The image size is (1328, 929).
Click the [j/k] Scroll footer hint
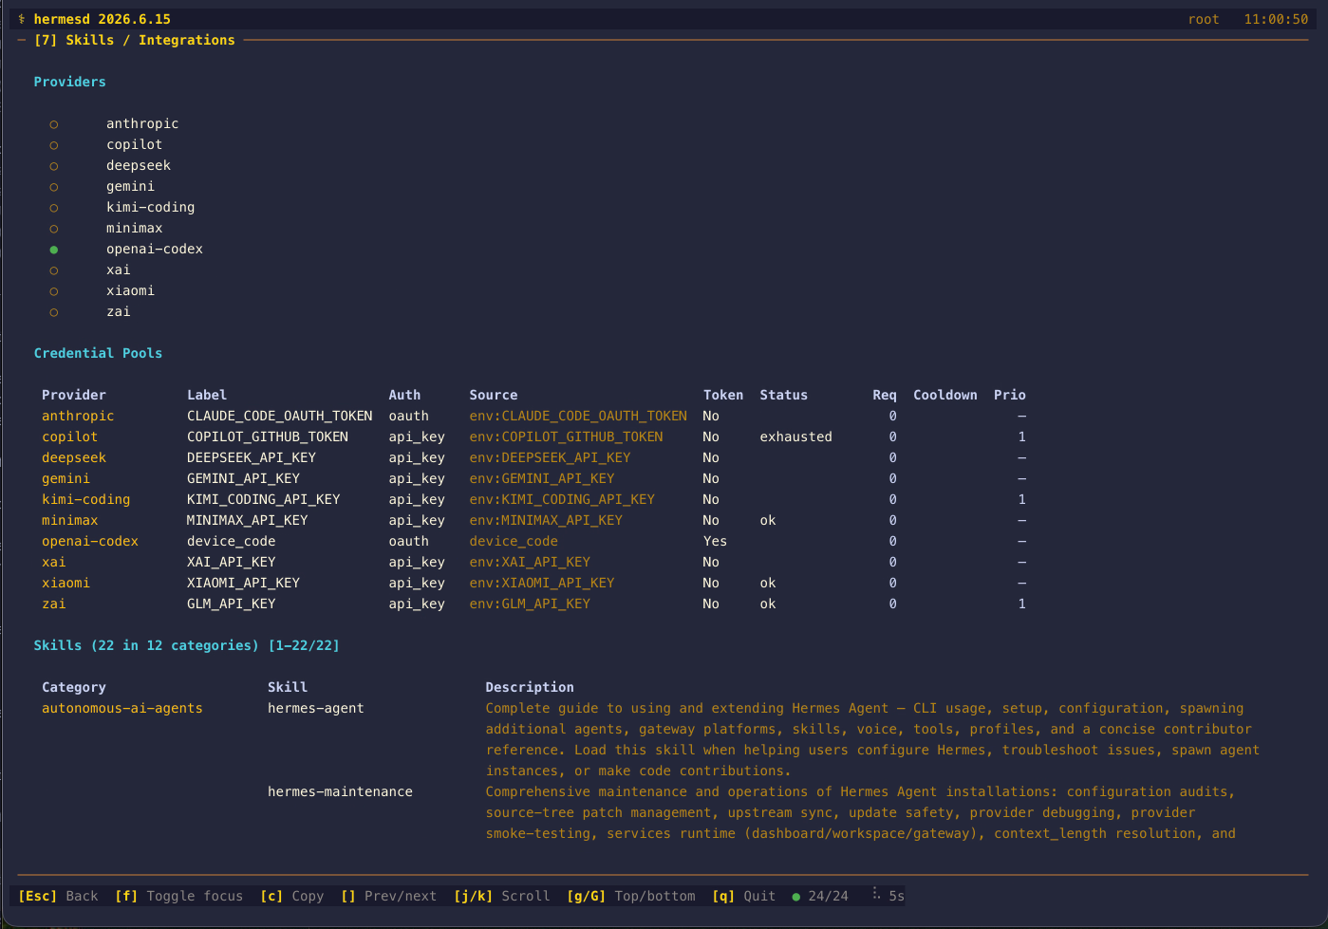coord(502,896)
